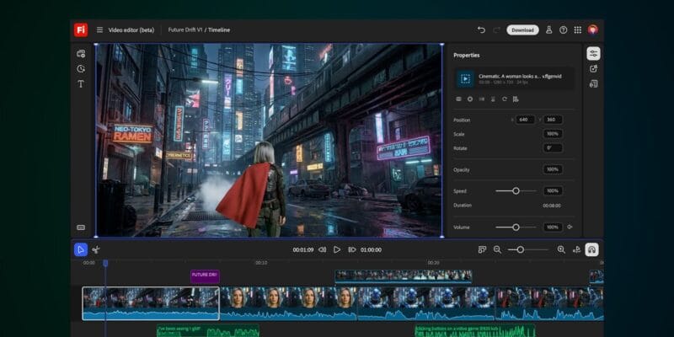Edit the Opacity percentage field
Image resolution: width=674 pixels, height=337 pixels.
pos(553,170)
